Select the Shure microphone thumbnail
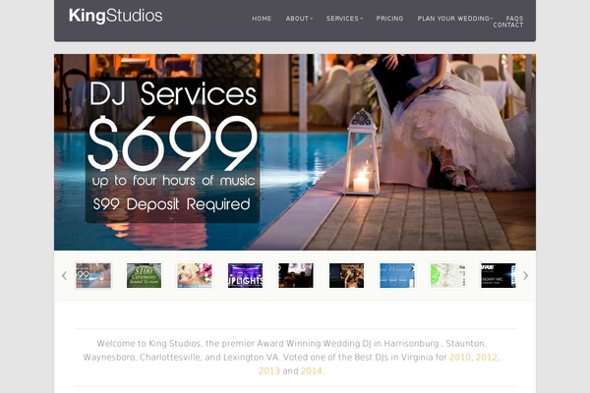590x393 pixels. pos(499,276)
